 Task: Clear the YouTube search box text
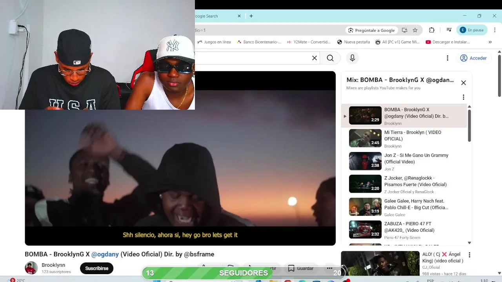pos(315,58)
